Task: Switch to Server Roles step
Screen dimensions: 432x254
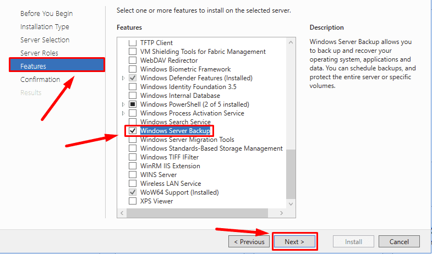Action: tap(40, 53)
